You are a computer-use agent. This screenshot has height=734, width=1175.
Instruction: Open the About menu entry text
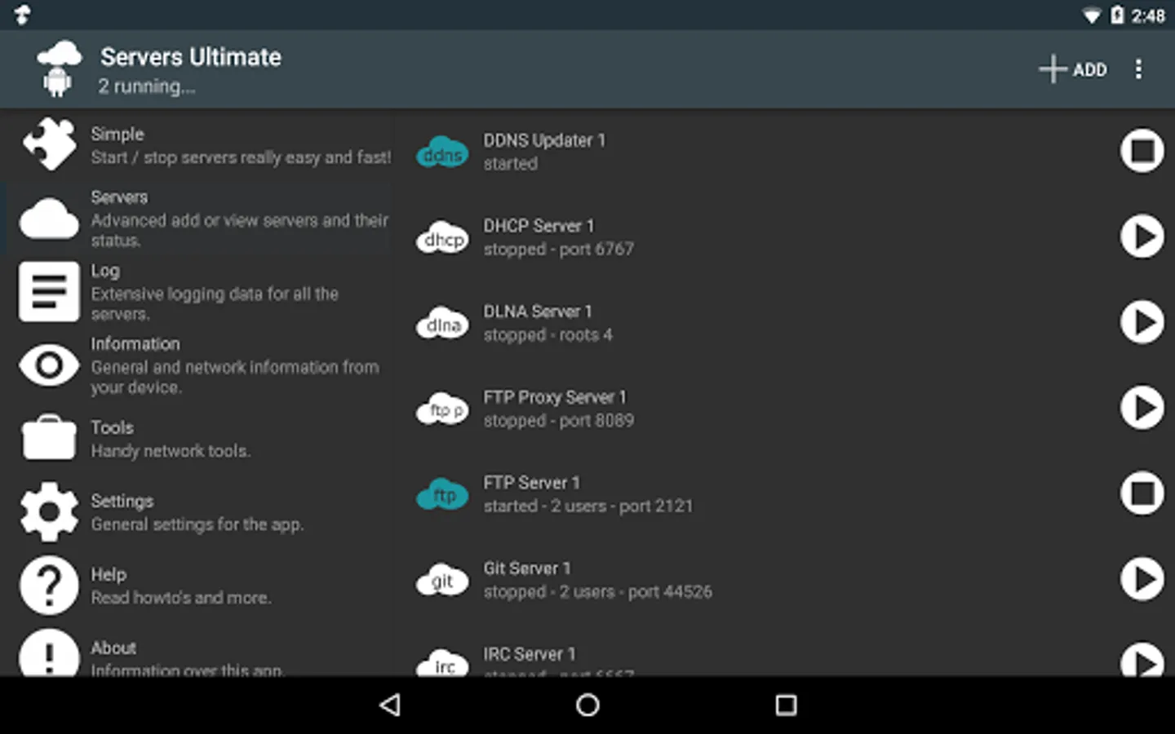coord(113,648)
